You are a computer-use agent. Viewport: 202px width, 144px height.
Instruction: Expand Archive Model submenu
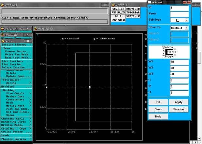pos(16,125)
